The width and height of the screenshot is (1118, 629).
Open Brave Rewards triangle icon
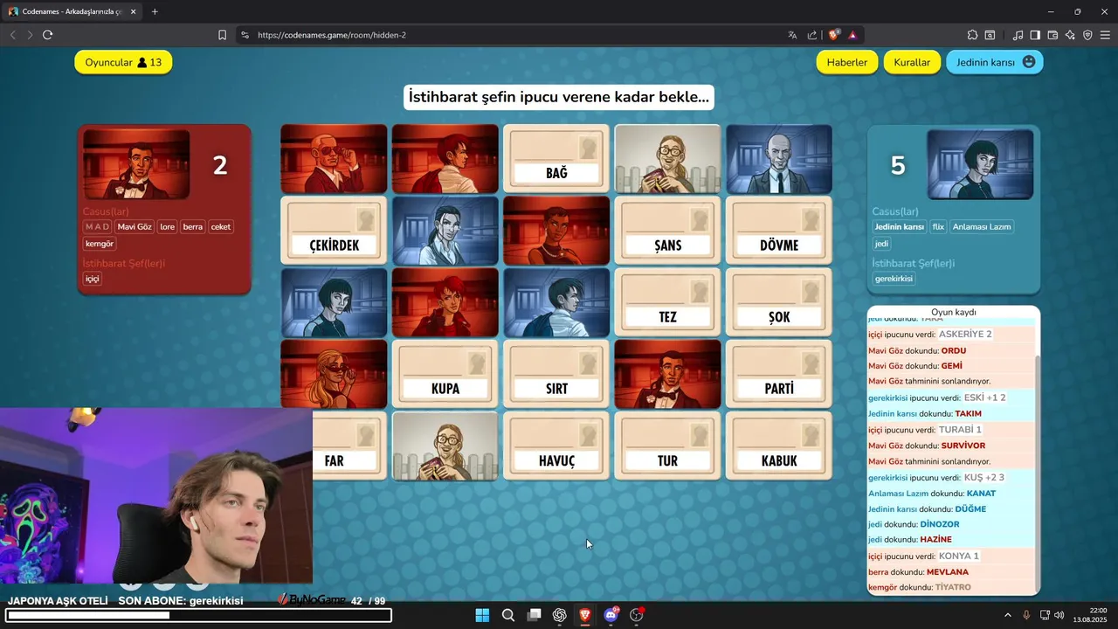click(x=852, y=35)
